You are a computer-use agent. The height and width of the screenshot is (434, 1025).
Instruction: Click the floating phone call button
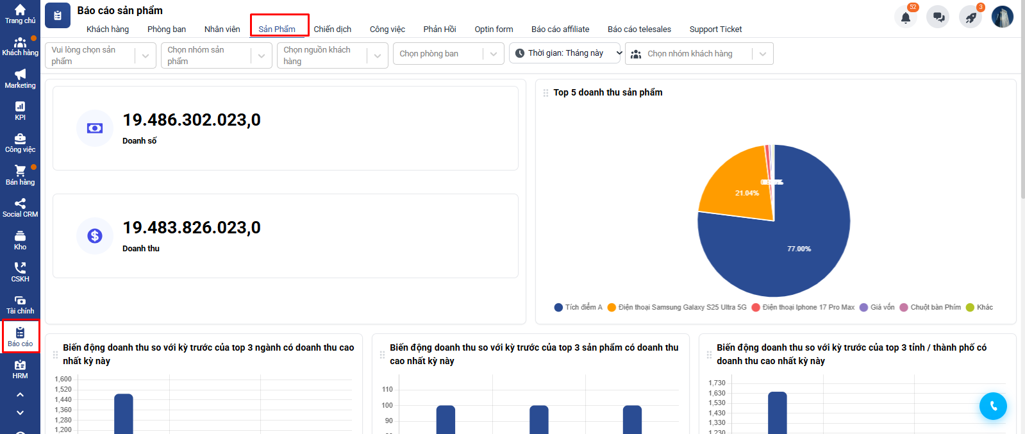(993, 406)
